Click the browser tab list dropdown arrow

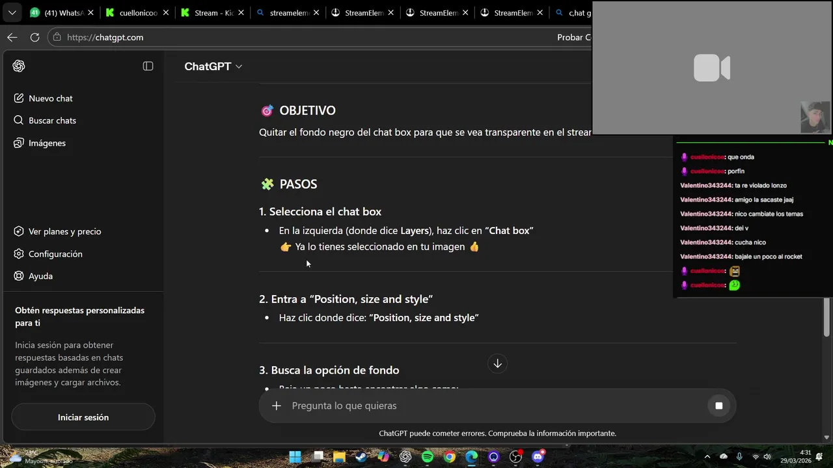pyautogui.click(x=12, y=12)
